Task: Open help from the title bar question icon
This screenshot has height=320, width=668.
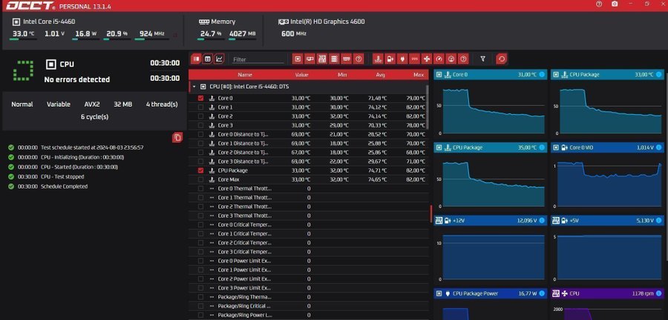Action: (x=599, y=4)
